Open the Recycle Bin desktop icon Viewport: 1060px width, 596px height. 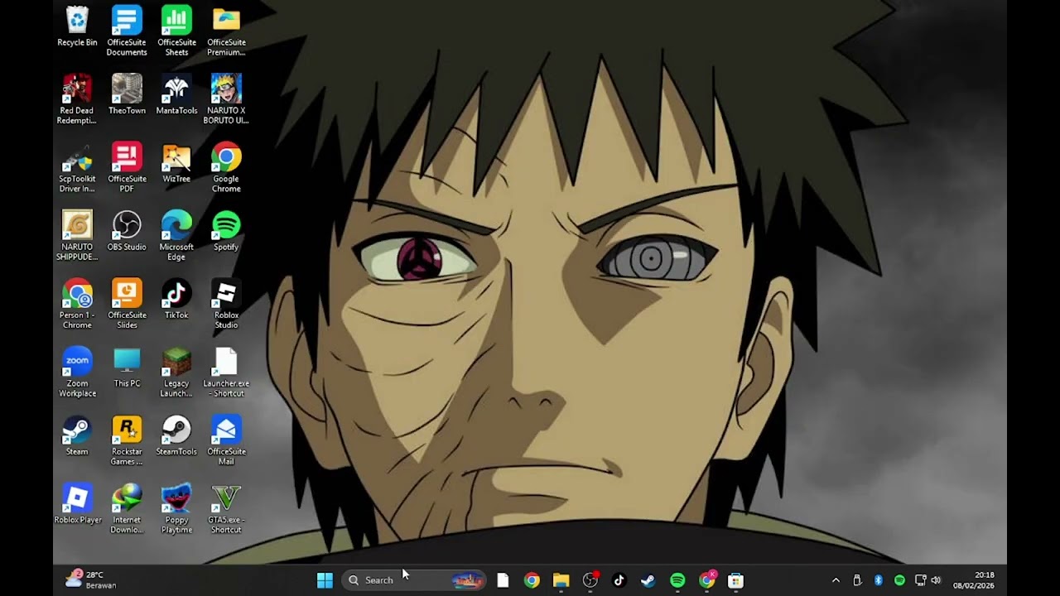point(77,26)
